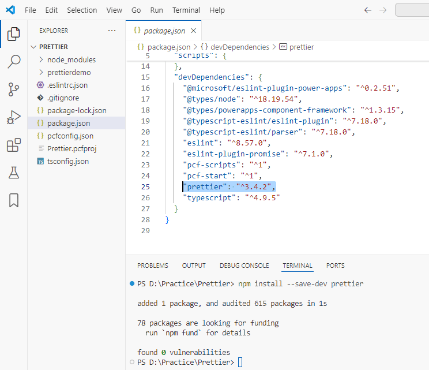This screenshot has width=429, height=370.
Task: Open the Explorer view in activity bar
Action: [x=13, y=34]
